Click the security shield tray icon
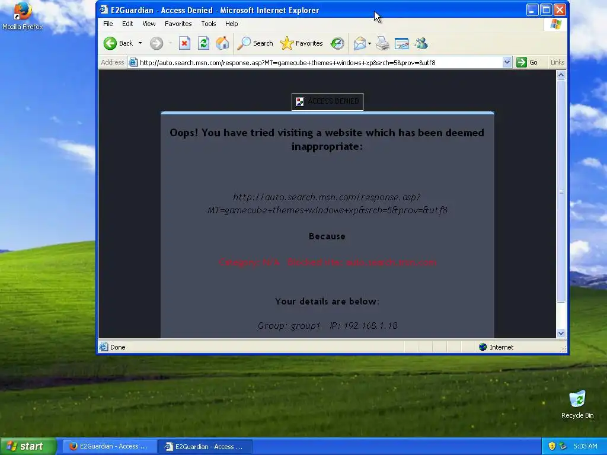Screen dimensions: 607x455 552,446
